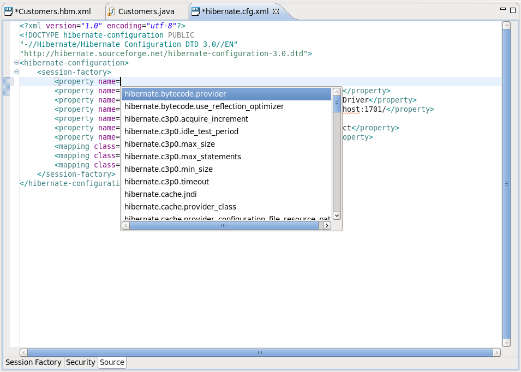Minimize the editor area
The image size is (521, 372).
tap(502, 10)
